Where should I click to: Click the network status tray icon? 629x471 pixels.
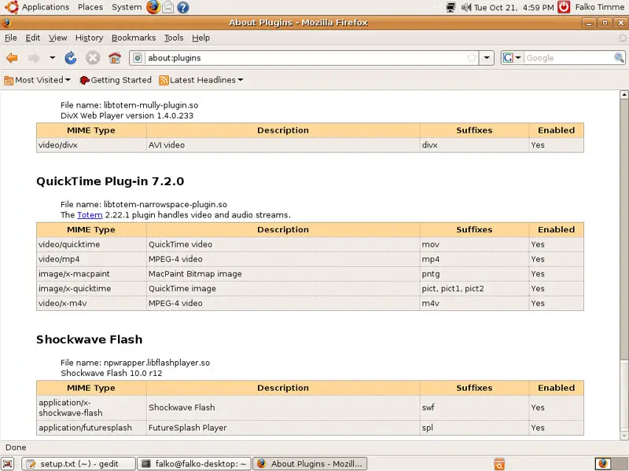[451, 7]
